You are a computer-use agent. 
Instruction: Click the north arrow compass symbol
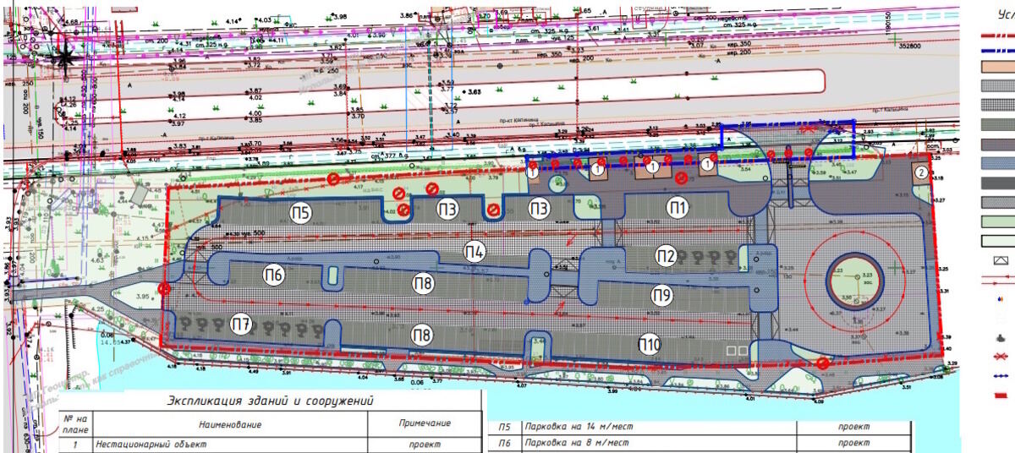click(x=63, y=52)
